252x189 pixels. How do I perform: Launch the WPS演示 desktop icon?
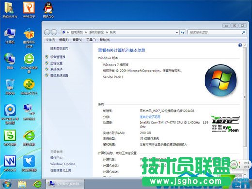click(29, 10)
